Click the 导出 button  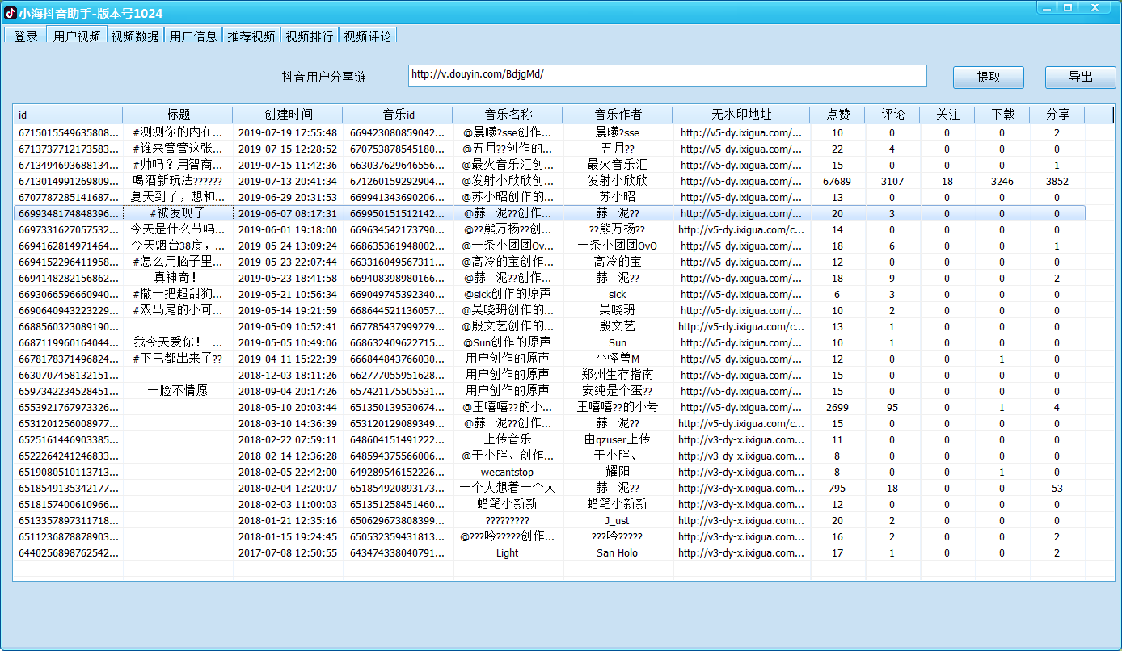[x=1081, y=78]
